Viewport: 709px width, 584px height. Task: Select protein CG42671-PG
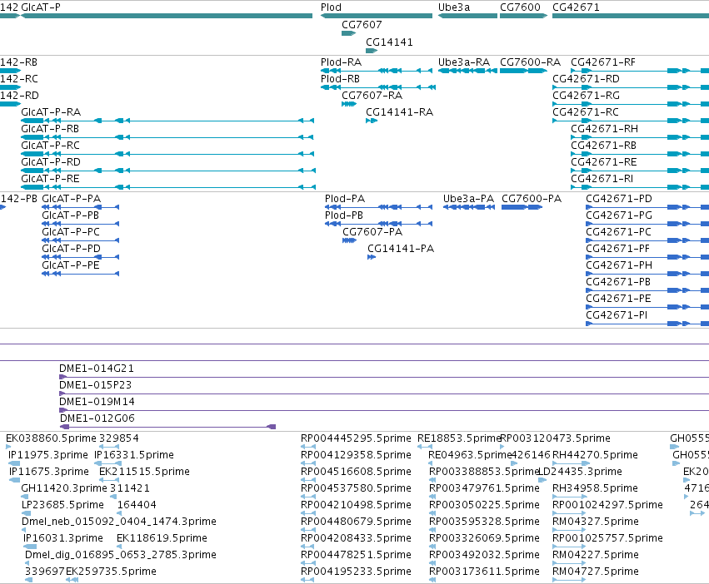(x=619, y=215)
